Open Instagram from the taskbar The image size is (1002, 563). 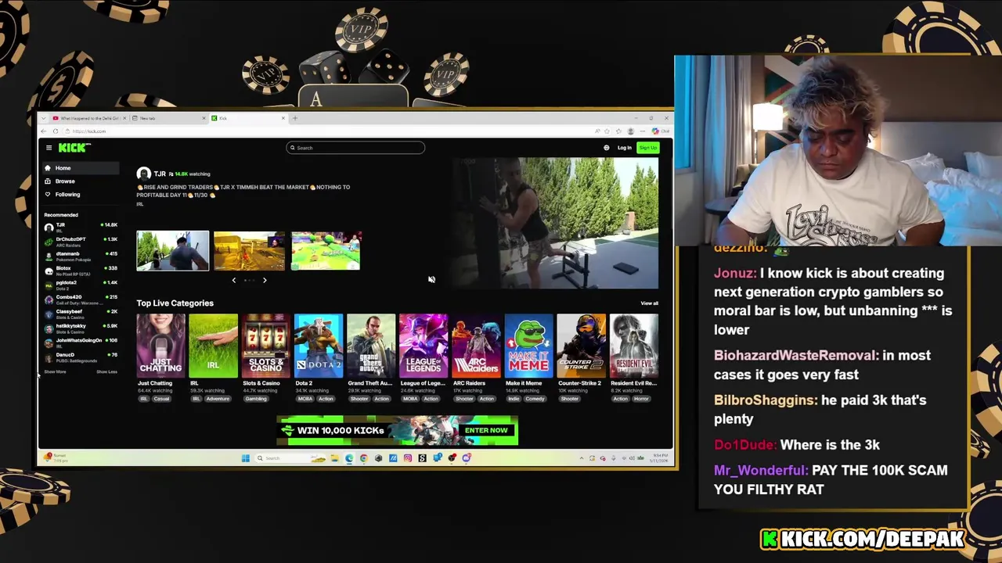click(x=408, y=458)
